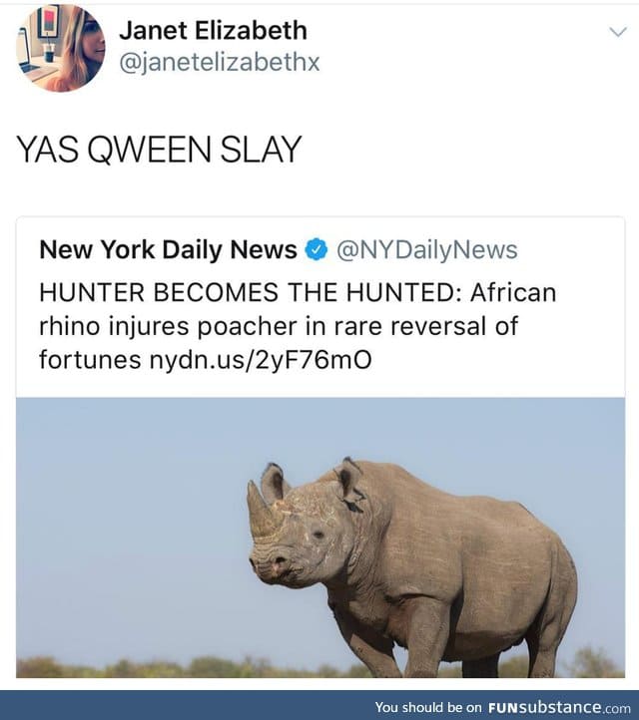Click the rhino injures poacher text line
The height and width of the screenshot is (720, 639).
[279, 326]
